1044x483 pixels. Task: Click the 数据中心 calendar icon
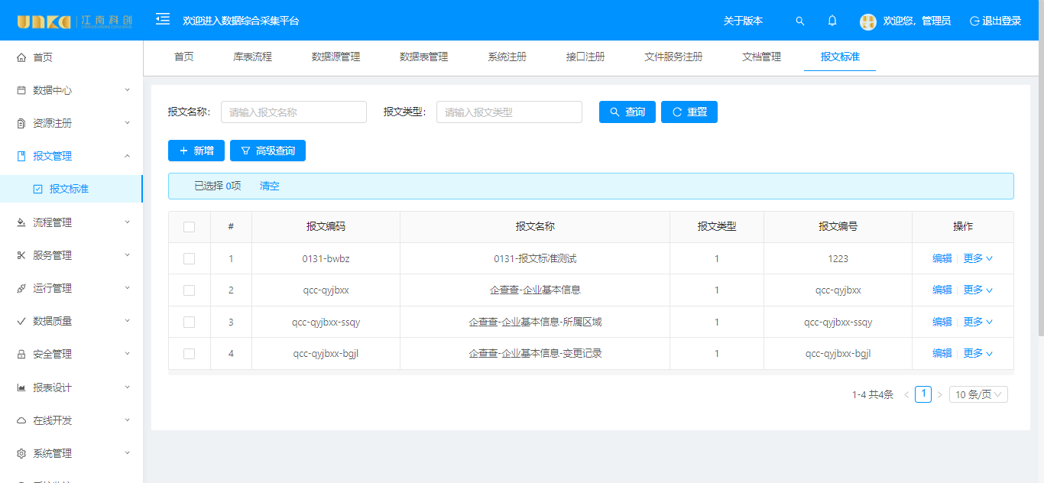pyautogui.click(x=21, y=90)
